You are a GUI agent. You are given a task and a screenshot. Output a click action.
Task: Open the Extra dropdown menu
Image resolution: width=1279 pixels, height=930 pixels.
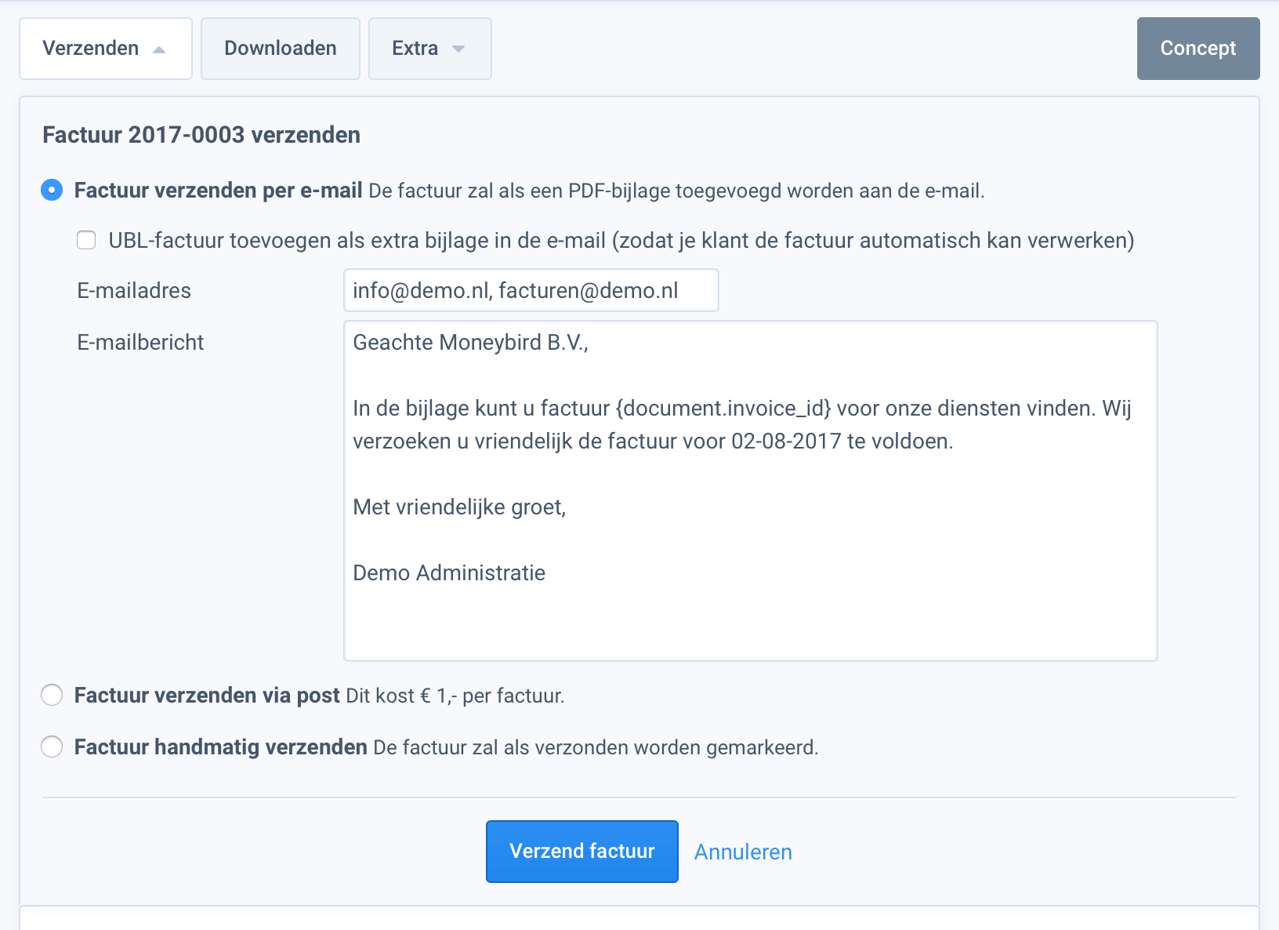pos(429,49)
